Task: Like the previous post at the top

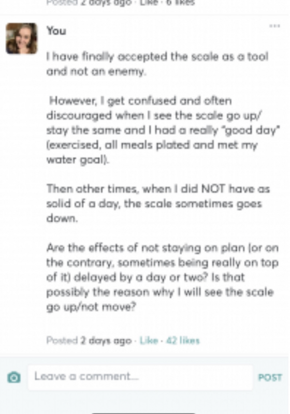Action: 149,3
